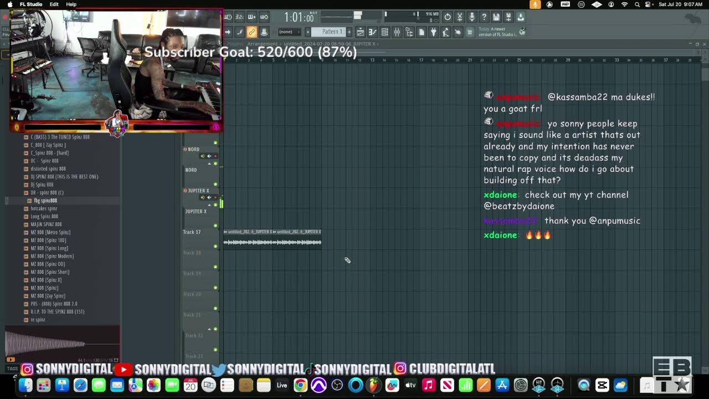Open the help question mark icon
Viewport: 709px width, 399px height.
[484, 17]
